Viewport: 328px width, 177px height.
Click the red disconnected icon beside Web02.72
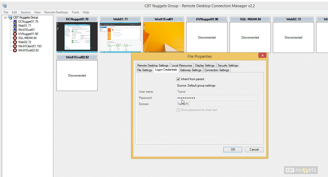[15, 42]
